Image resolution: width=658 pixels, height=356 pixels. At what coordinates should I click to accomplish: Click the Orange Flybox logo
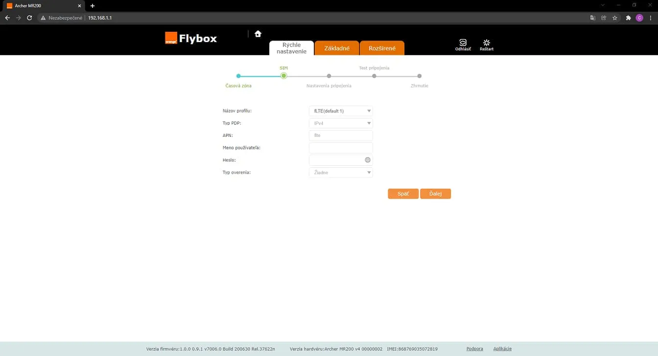point(191,38)
